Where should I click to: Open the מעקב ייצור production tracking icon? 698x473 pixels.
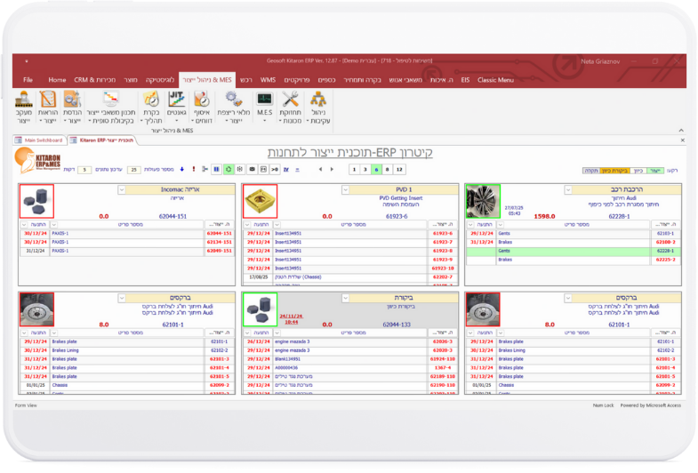pyautogui.click(x=24, y=108)
